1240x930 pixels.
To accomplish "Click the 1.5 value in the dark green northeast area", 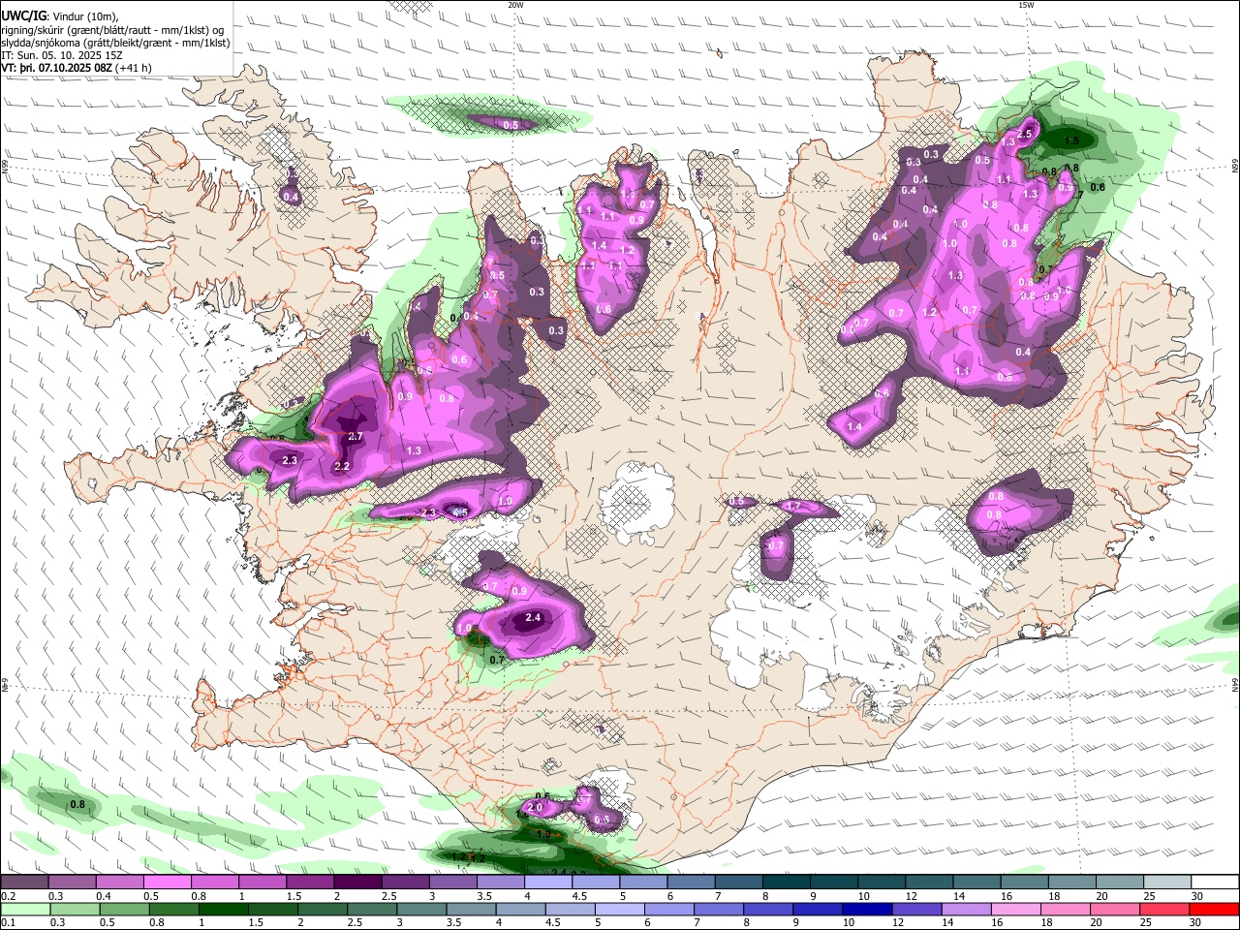I will pyautogui.click(x=1071, y=141).
